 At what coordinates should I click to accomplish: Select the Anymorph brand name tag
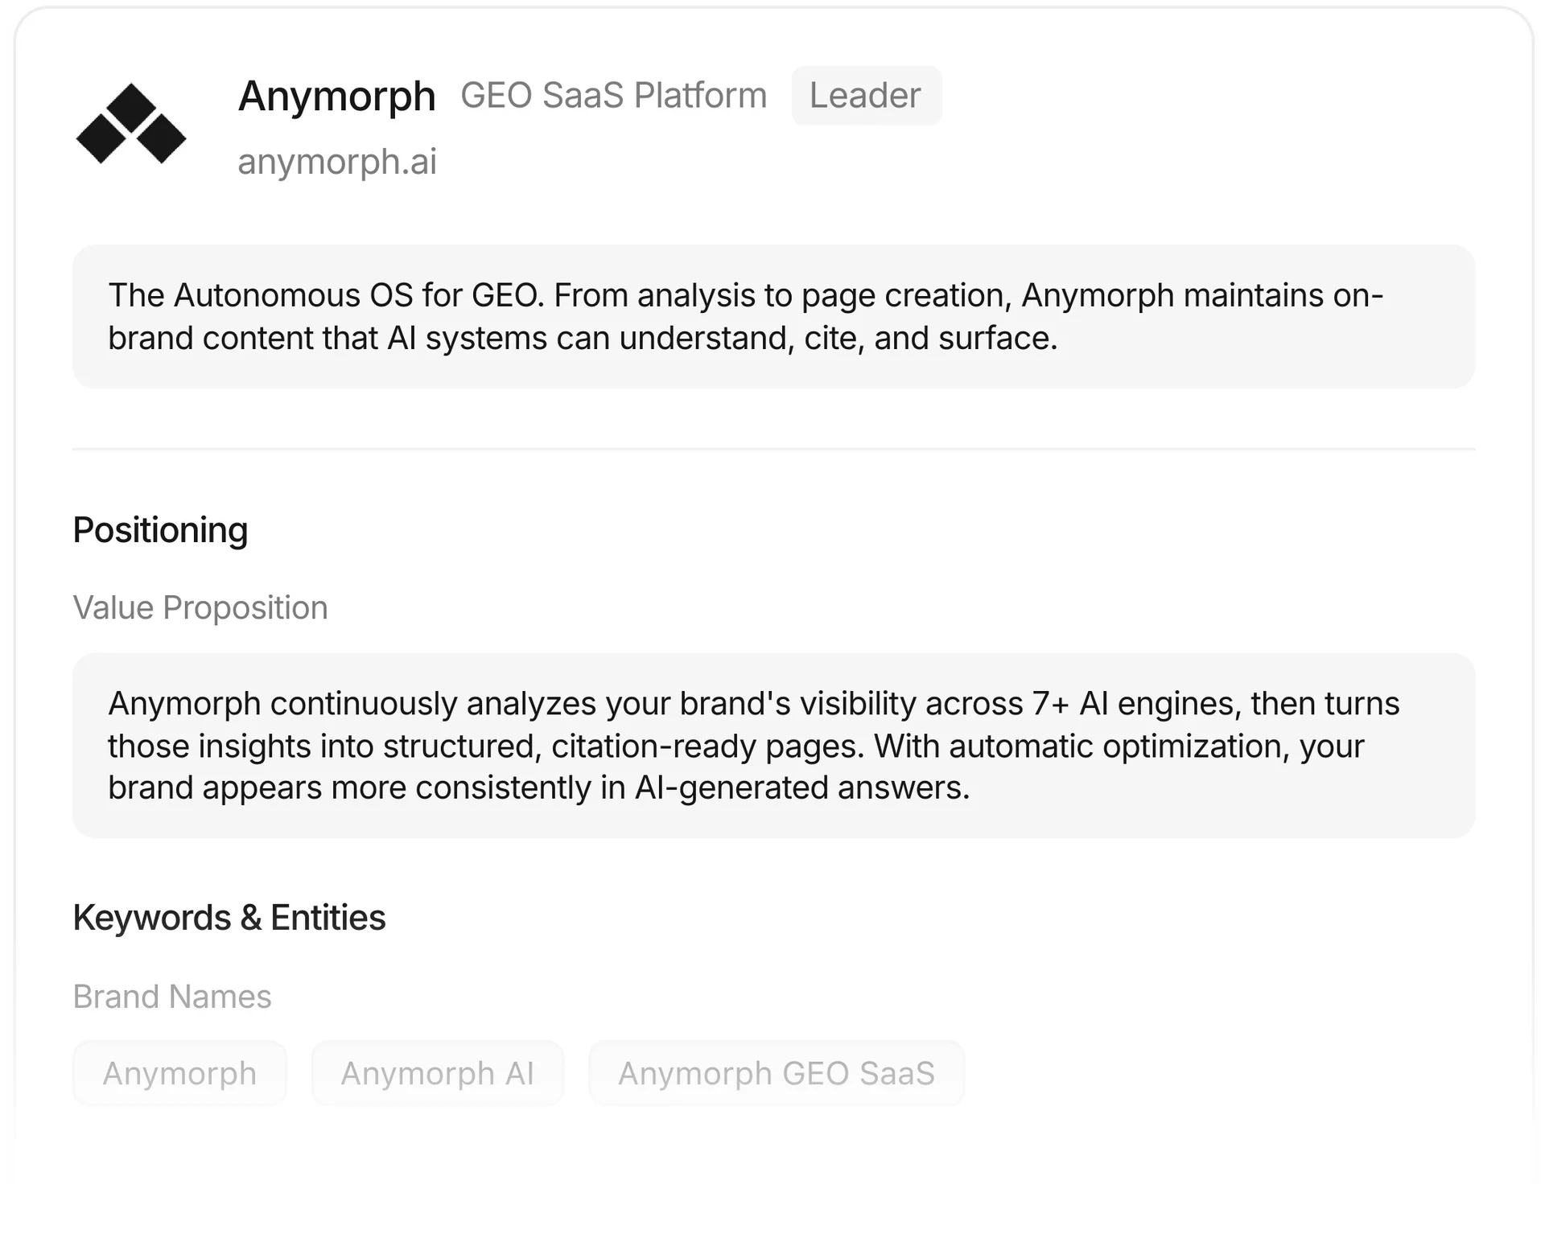(179, 1073)
